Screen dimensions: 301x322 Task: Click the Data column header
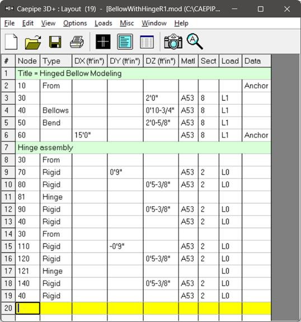(x=256, y=61)
